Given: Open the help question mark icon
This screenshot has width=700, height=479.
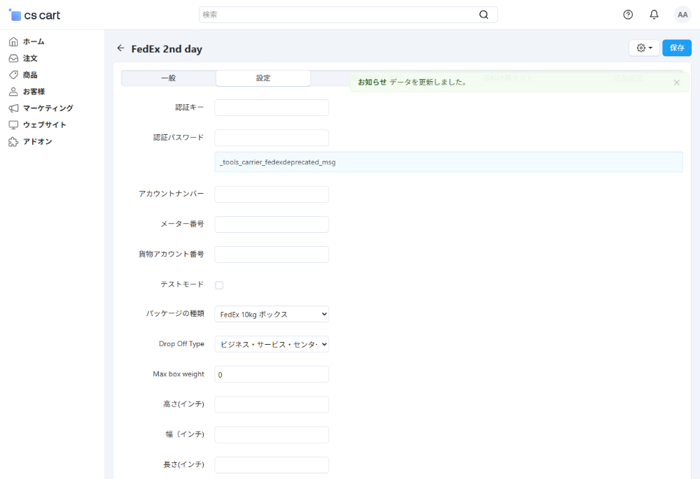Looking at the screenshot, I should [x=628, y=15].
